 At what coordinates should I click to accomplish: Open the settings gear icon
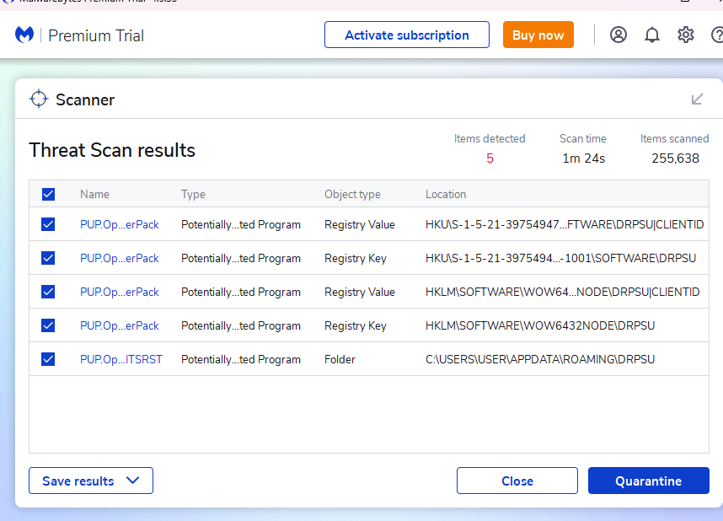686,35
